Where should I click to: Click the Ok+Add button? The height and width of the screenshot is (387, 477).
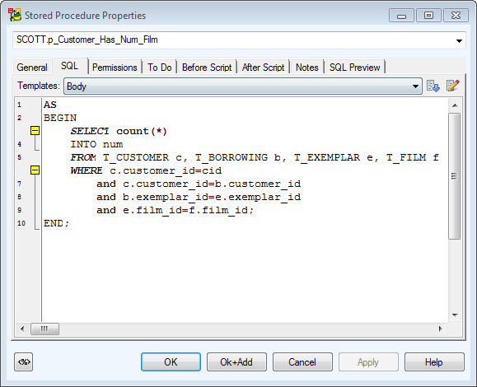click(236, 361)
